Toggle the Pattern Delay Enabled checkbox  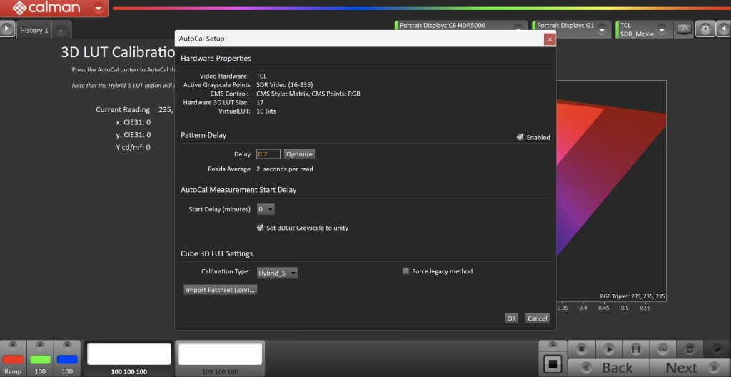pyautogui.click(x=520, y=137)
